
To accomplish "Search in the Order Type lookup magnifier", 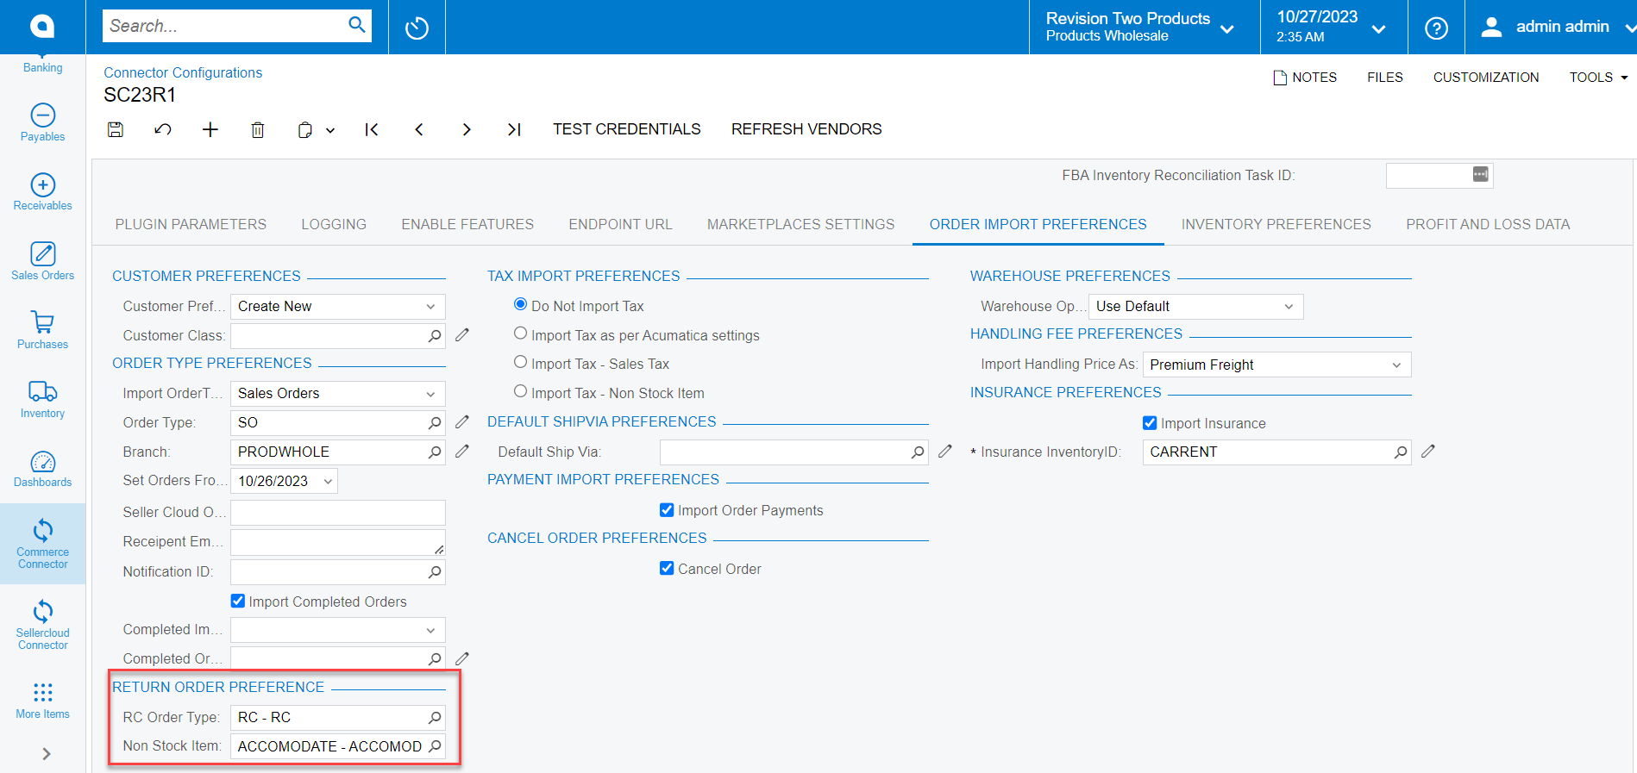I will click(435, 423).
